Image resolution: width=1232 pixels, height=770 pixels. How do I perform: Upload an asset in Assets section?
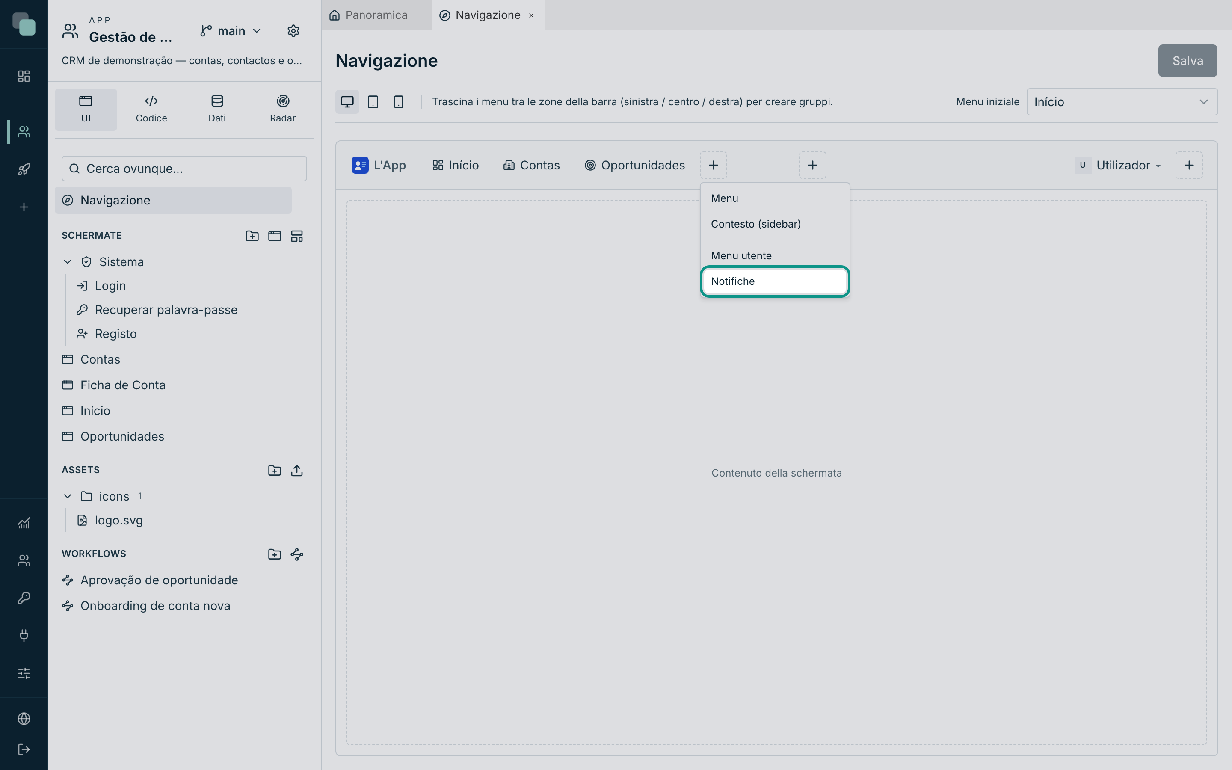pos(297,470)
